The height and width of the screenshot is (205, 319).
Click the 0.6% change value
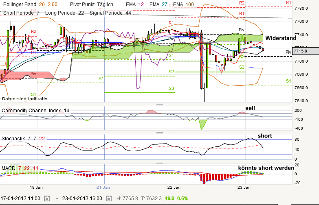183,198
